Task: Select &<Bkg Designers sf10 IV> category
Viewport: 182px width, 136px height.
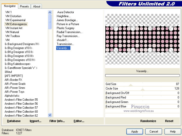Action: click(x=20, y=60)
